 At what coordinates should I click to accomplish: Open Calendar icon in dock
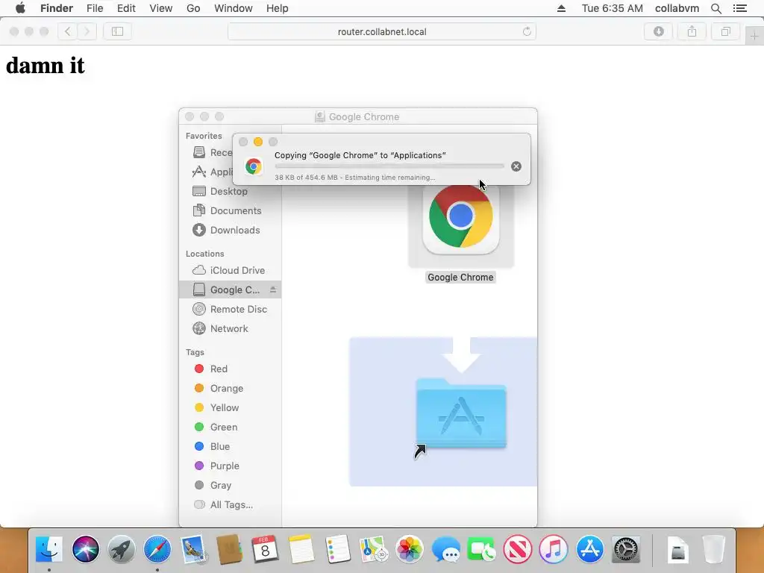[x=265, y=549]
